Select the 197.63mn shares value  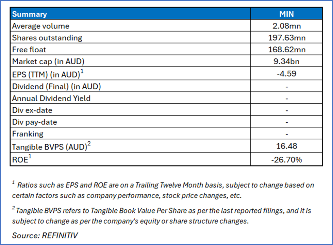[286, 38]
